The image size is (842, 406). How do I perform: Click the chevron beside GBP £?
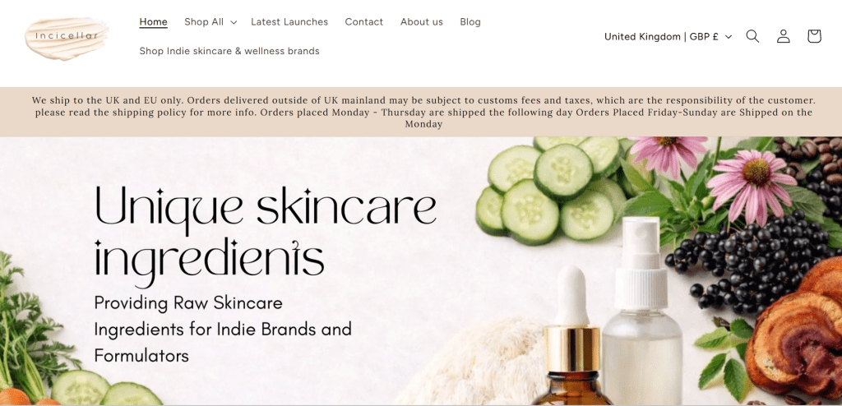(729, 37)
